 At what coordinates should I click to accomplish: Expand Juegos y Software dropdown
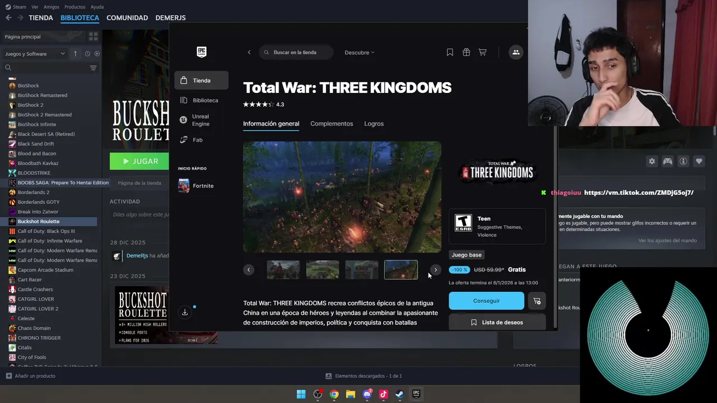pos(35,54)
